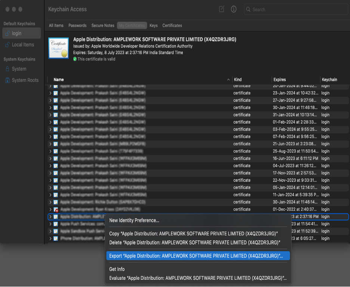Image resolution: width=350 pixels, height=287 pixels.
Task: Expand certificate row expiring 03-Feb-2024
Action: coord(50,129)
